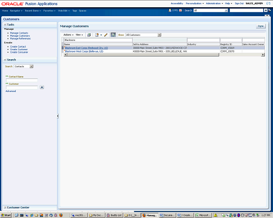
Task: Click the pencil Edit icon
Action: coord(106,35)
